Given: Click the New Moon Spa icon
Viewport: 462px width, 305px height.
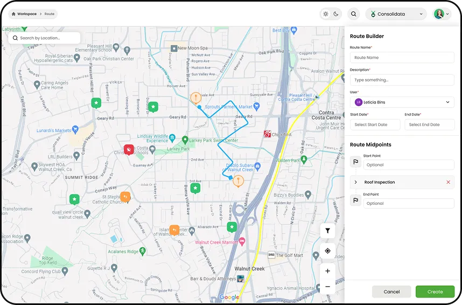Looking at the screenshot, I should click(174, 48).
